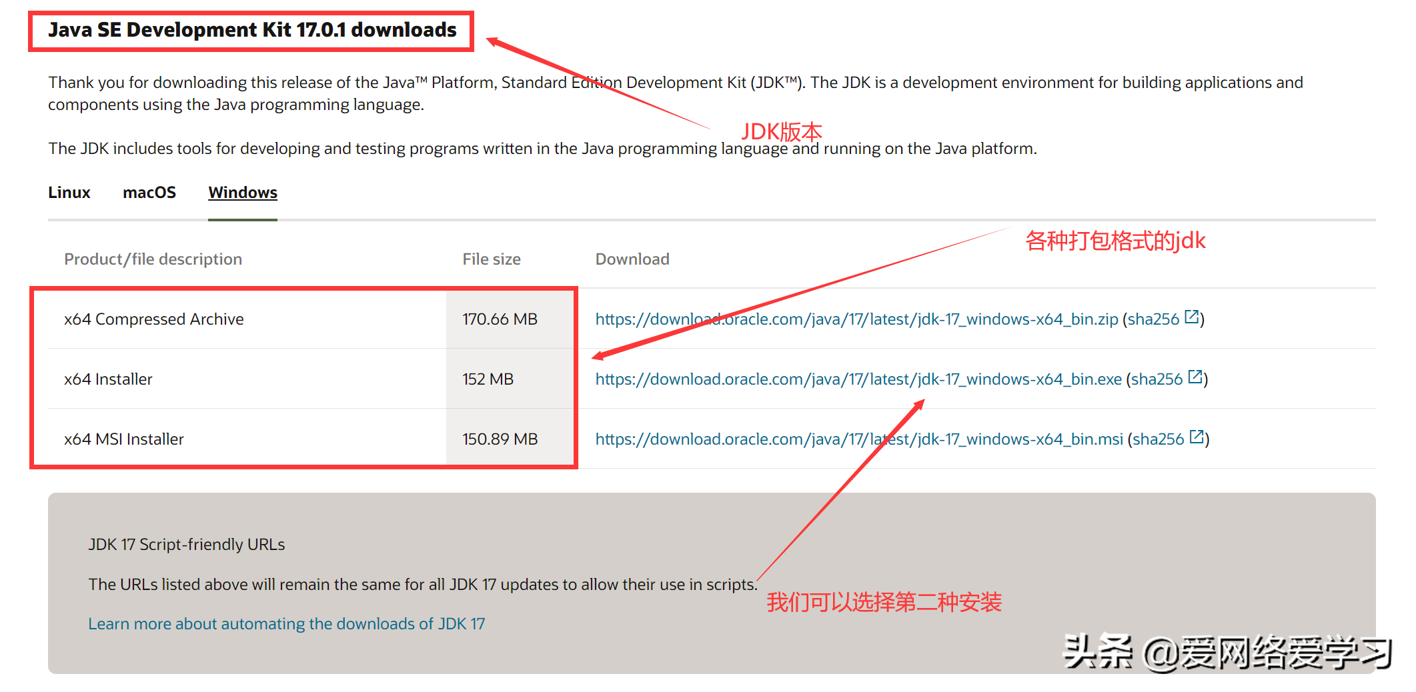Click external-link icon beside exe sha256
This screenshot has width=1416, height=692.
[1195, 377]
